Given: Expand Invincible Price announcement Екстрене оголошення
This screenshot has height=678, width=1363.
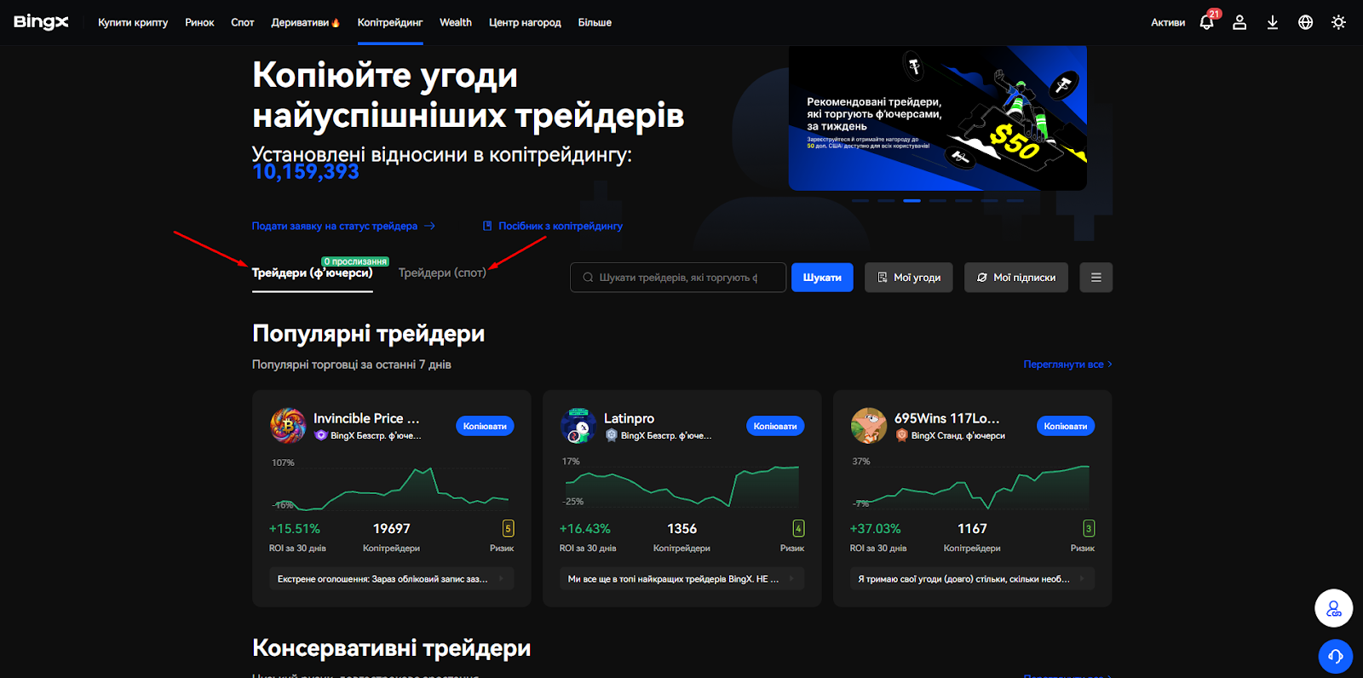Looking at the screenshot, I should [x=392, y=579].
